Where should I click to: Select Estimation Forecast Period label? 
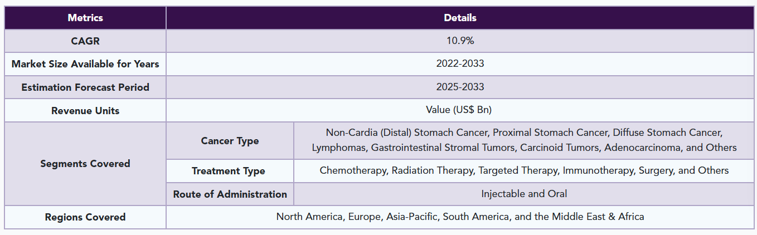click(85, 87)
